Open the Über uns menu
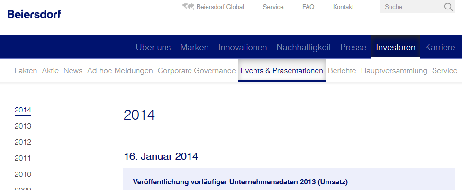 point(153,47)
